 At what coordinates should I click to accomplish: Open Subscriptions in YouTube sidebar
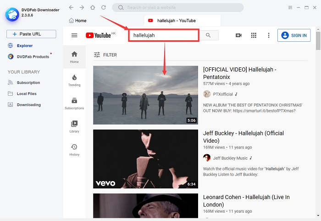[x=74, y=103]
